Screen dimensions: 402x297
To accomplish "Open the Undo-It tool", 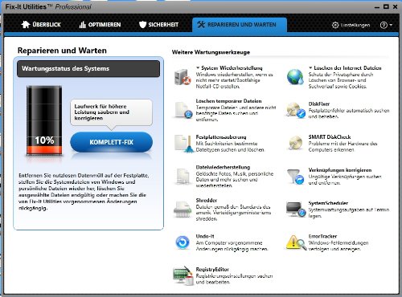I will pos(205,236).
